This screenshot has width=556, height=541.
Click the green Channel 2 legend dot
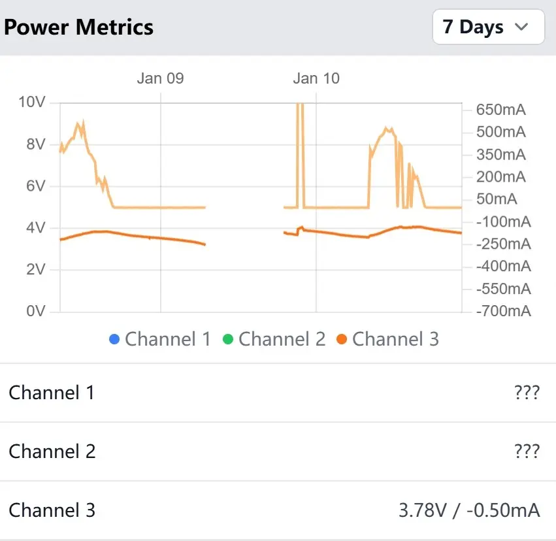pos(228,339)
